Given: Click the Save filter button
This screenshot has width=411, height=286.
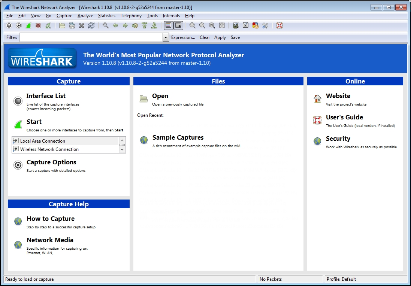Looking at the screenshot, I should coord(235,37).
